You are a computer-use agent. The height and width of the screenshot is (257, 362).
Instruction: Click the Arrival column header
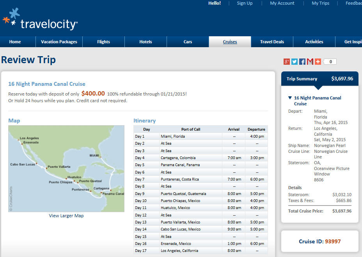(x=234, y=129)
